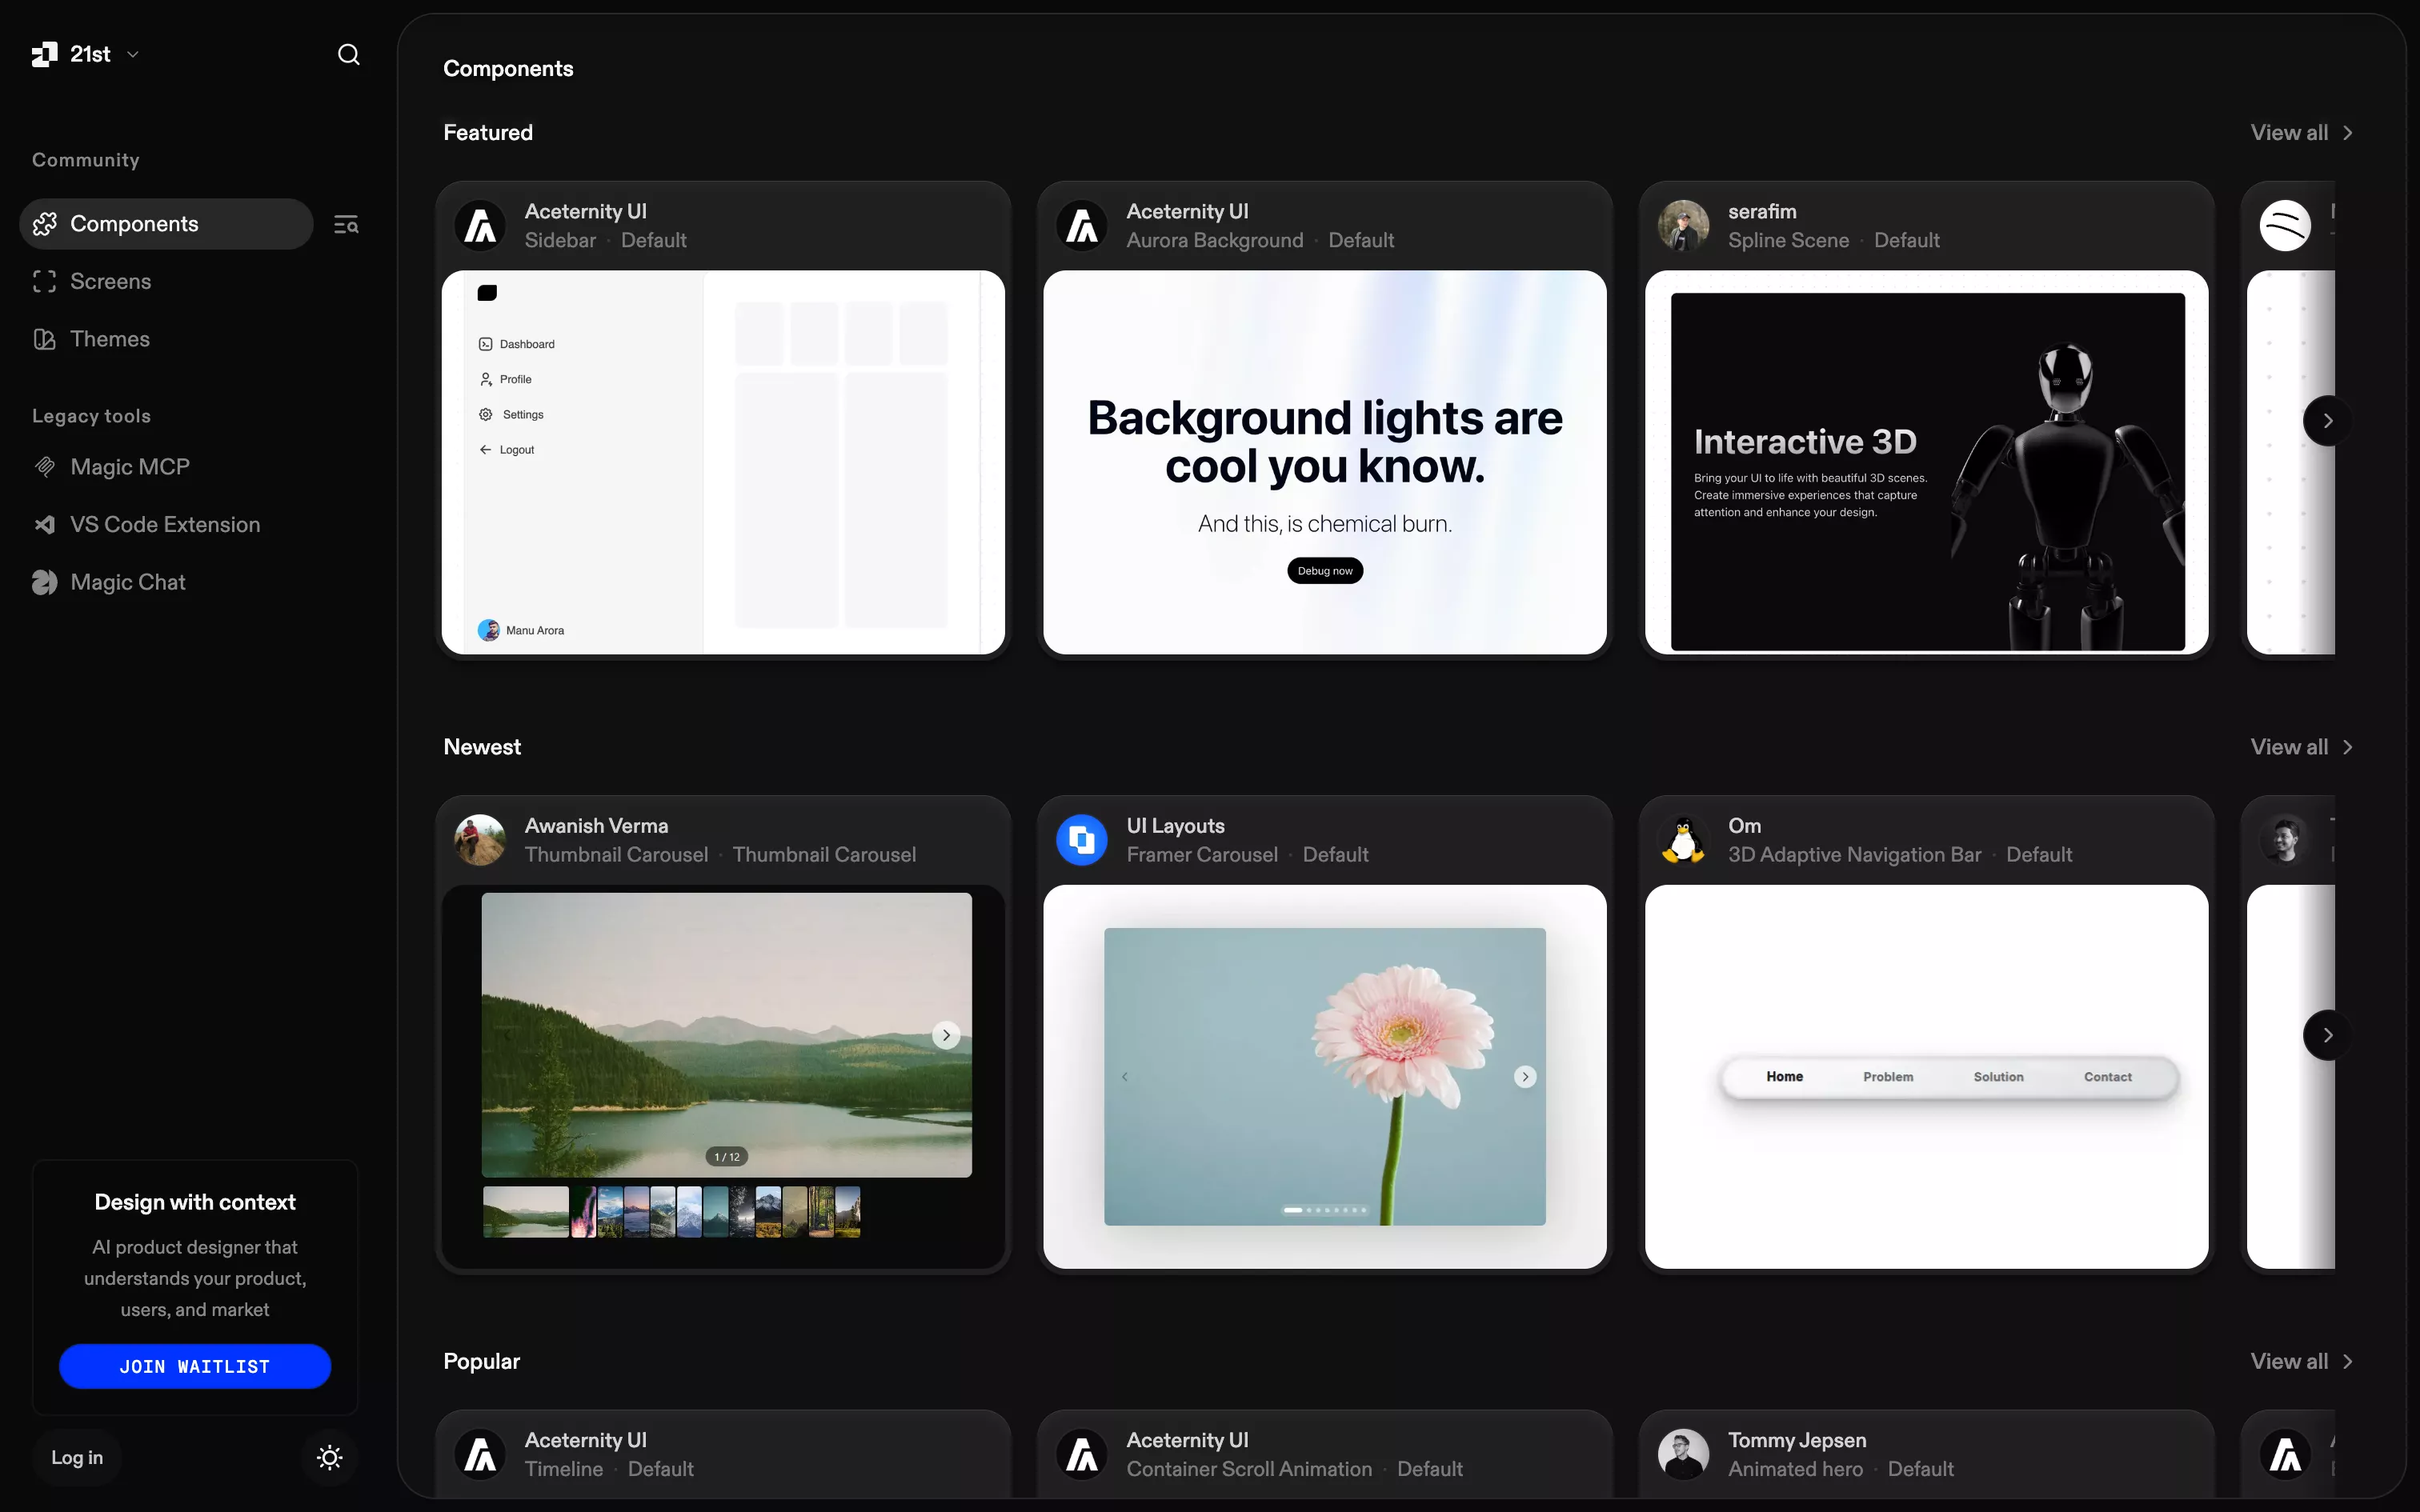Image resolution: width=2420 pixels, height=1512 pixels.
Task: Open VS Code Extension link
Action: tap(164, 524)
